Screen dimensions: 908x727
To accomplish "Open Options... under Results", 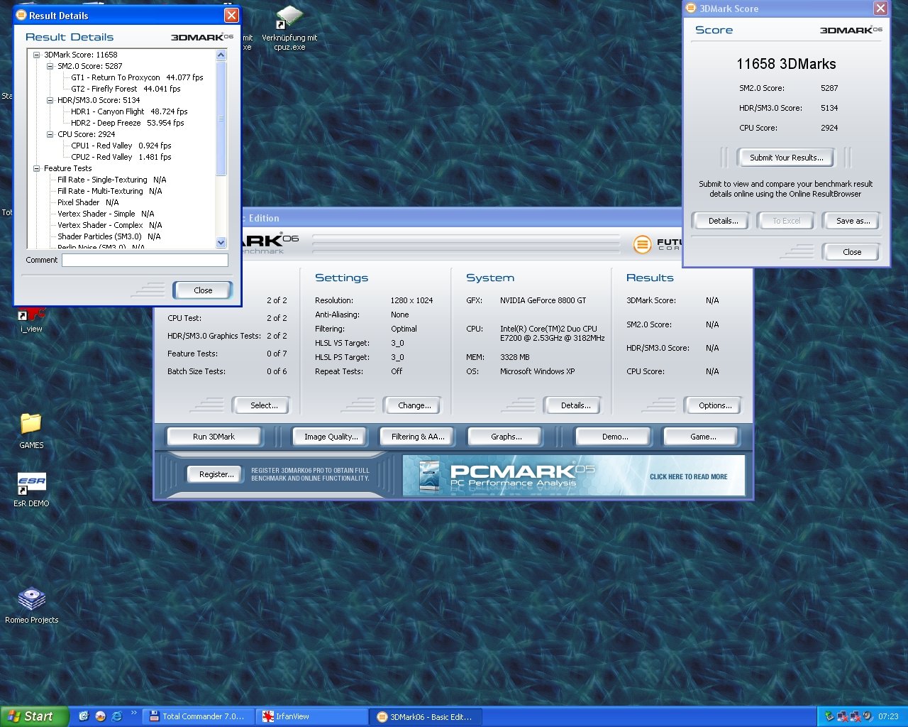I will pos(715,405).
